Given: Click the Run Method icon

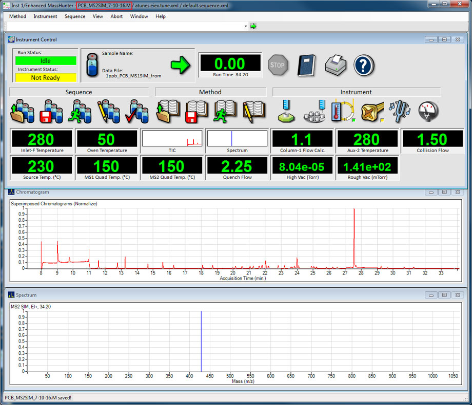Looking at the screenshot, I should (x=225, y=111).
